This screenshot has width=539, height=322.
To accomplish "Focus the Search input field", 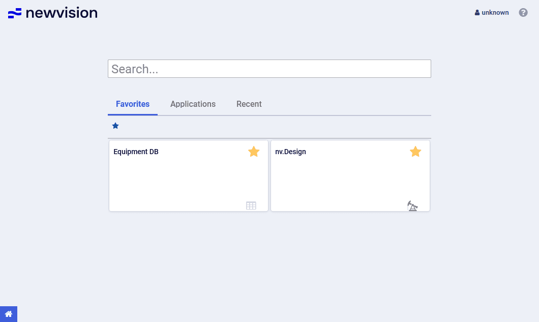I will (269, 69).
